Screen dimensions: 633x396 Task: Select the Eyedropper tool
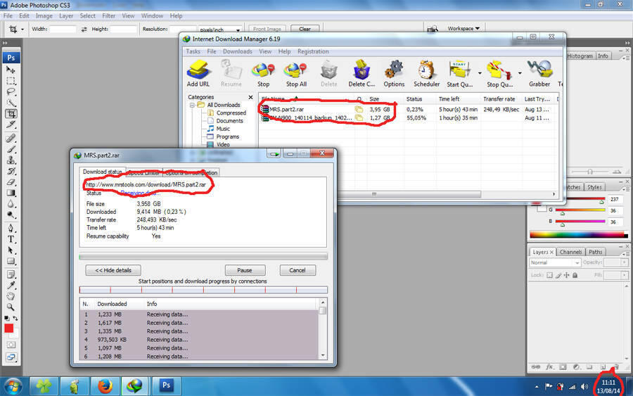11,286
